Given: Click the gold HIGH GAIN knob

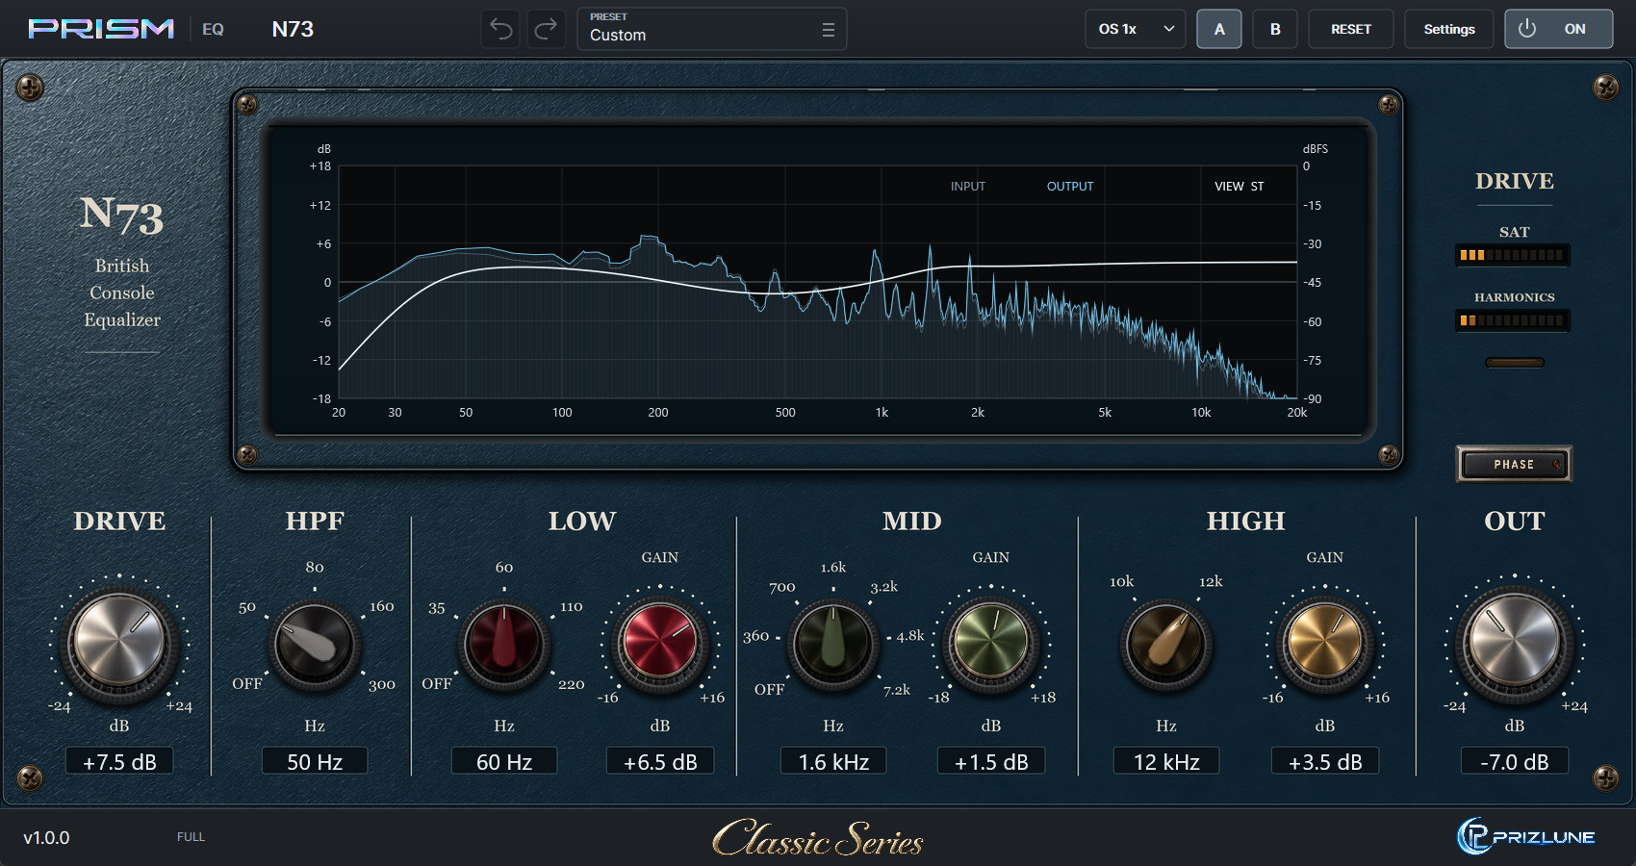Looking at the screenshot, I should [x=1325, y=643].
